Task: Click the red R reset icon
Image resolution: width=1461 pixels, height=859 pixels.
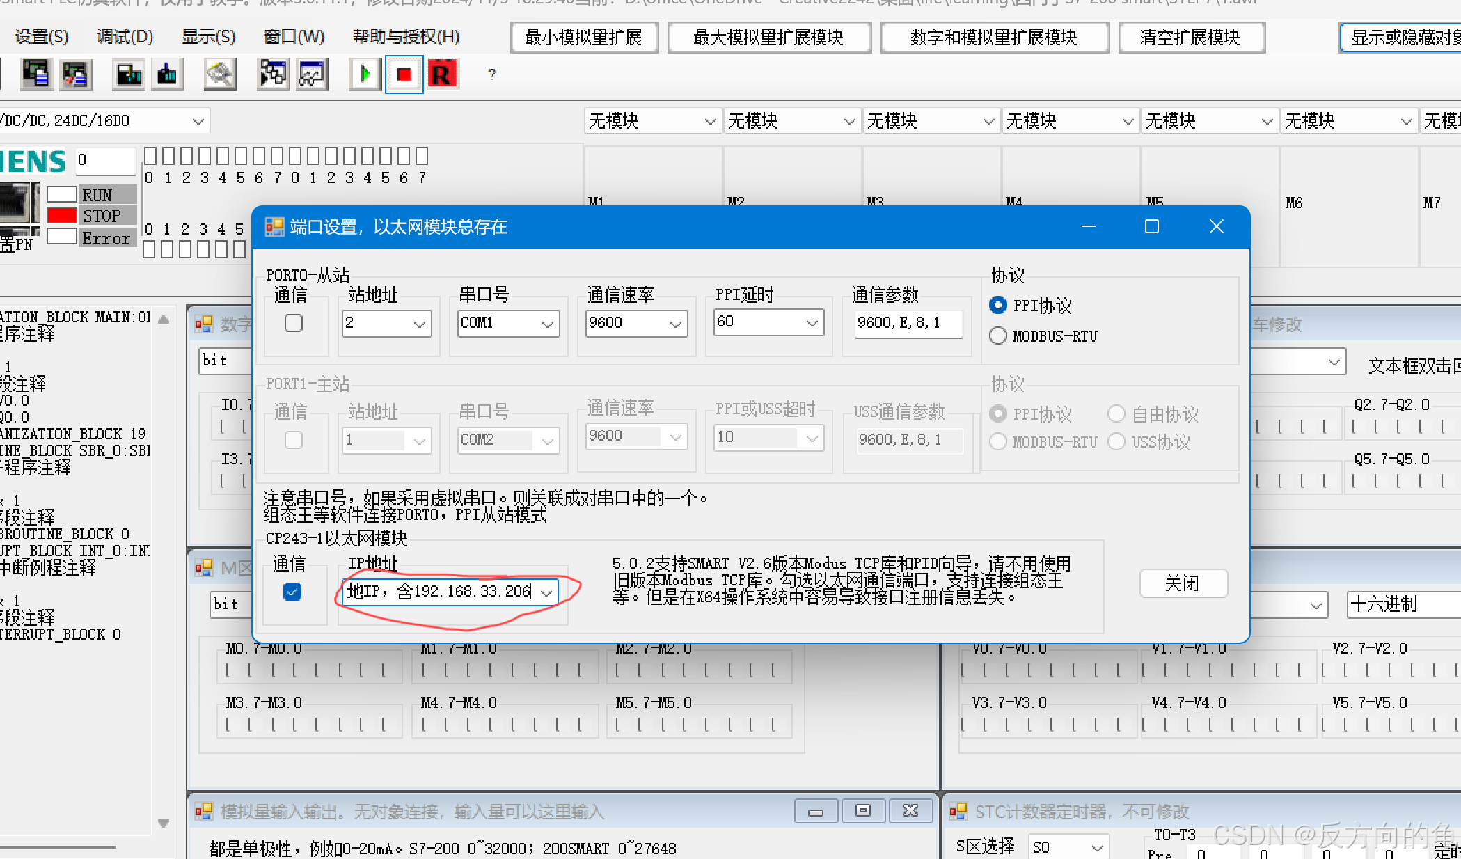Action: (x=442, y=74)
